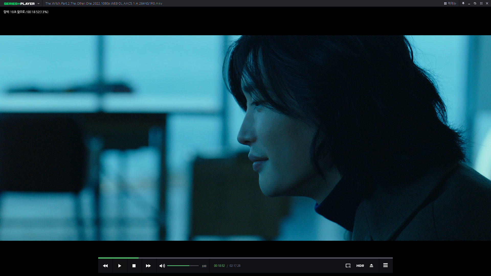491x276 pixels.
Task: Restore the window size
Action: click(475, 3)
